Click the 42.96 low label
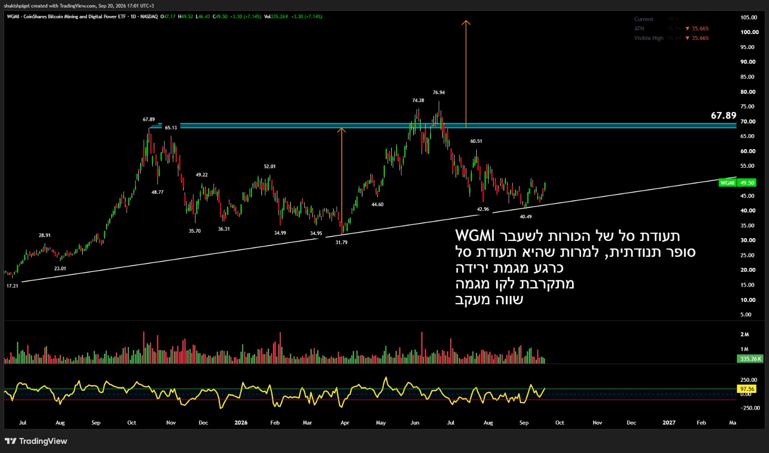This screenshot has height=453, width=769. point(483,209)
